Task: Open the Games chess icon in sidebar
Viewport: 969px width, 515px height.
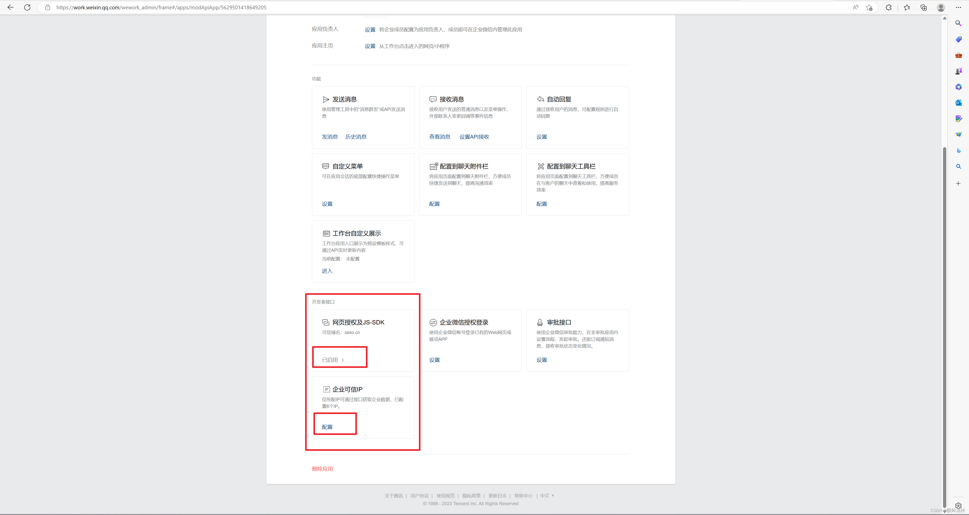Action: point(958,71)
